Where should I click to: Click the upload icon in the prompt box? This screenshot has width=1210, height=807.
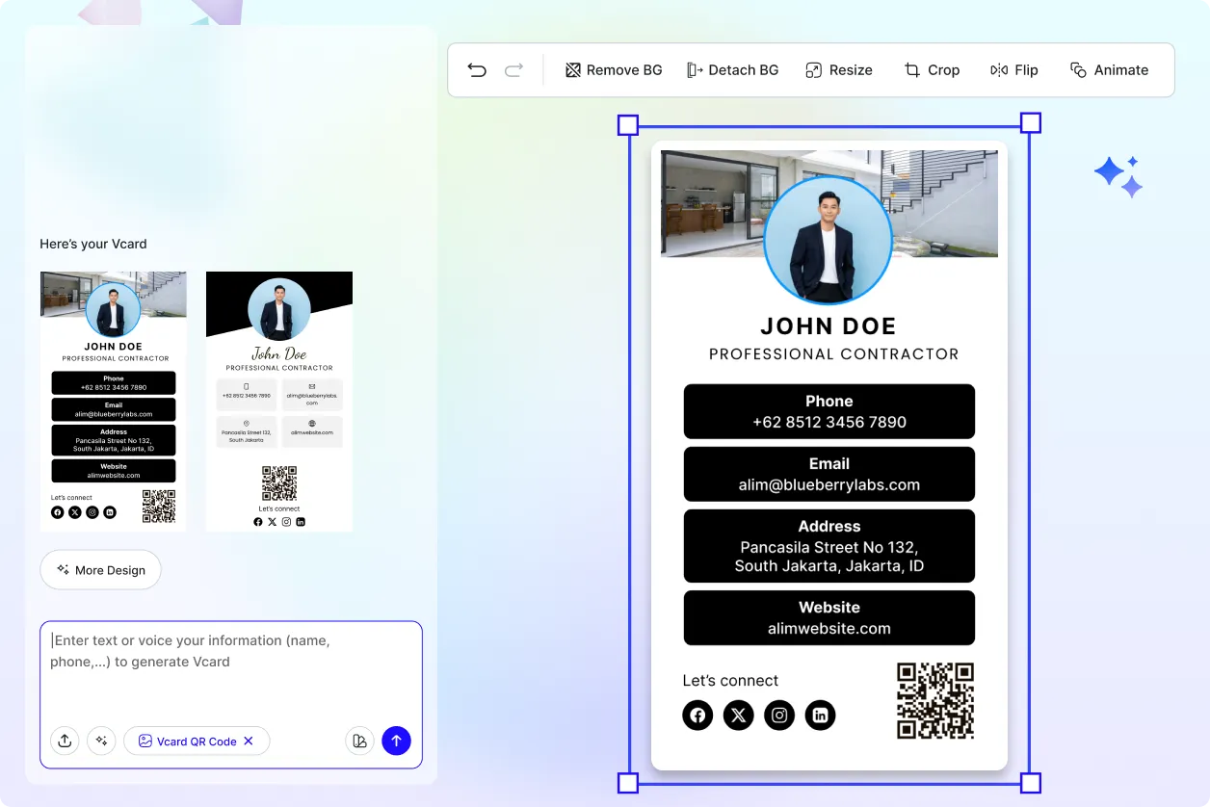click(65, 741)
